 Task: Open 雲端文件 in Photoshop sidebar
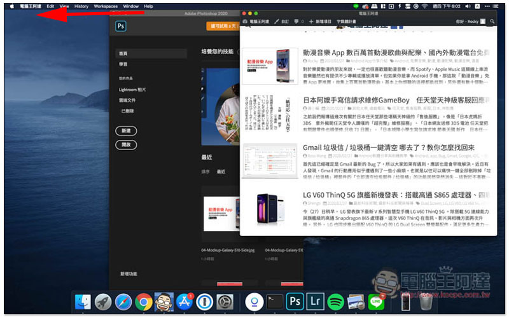pos(127,100)
